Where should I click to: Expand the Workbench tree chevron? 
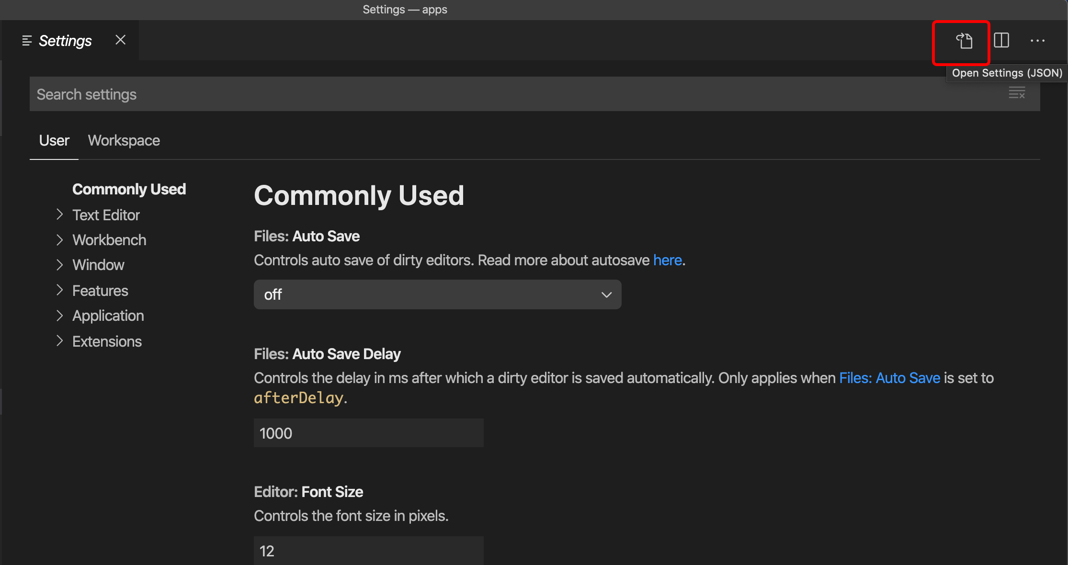coord(59,240)
